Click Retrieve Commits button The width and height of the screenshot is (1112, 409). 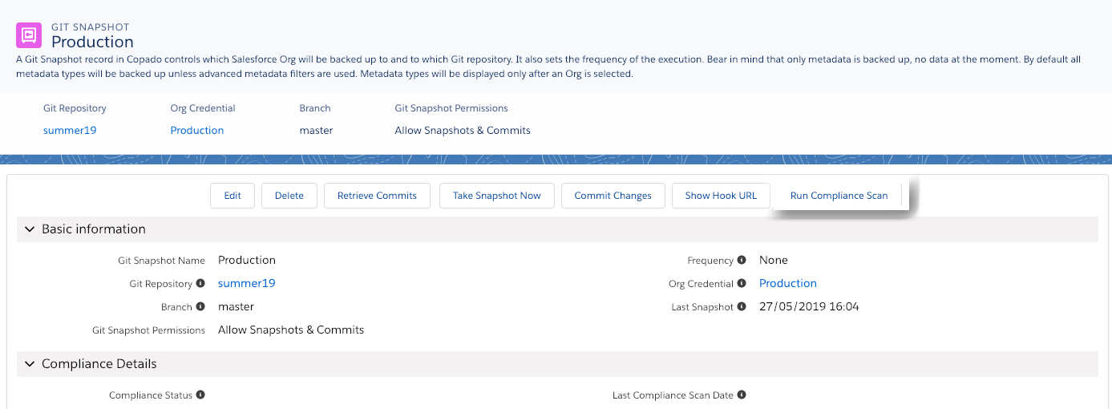(377, 196)
